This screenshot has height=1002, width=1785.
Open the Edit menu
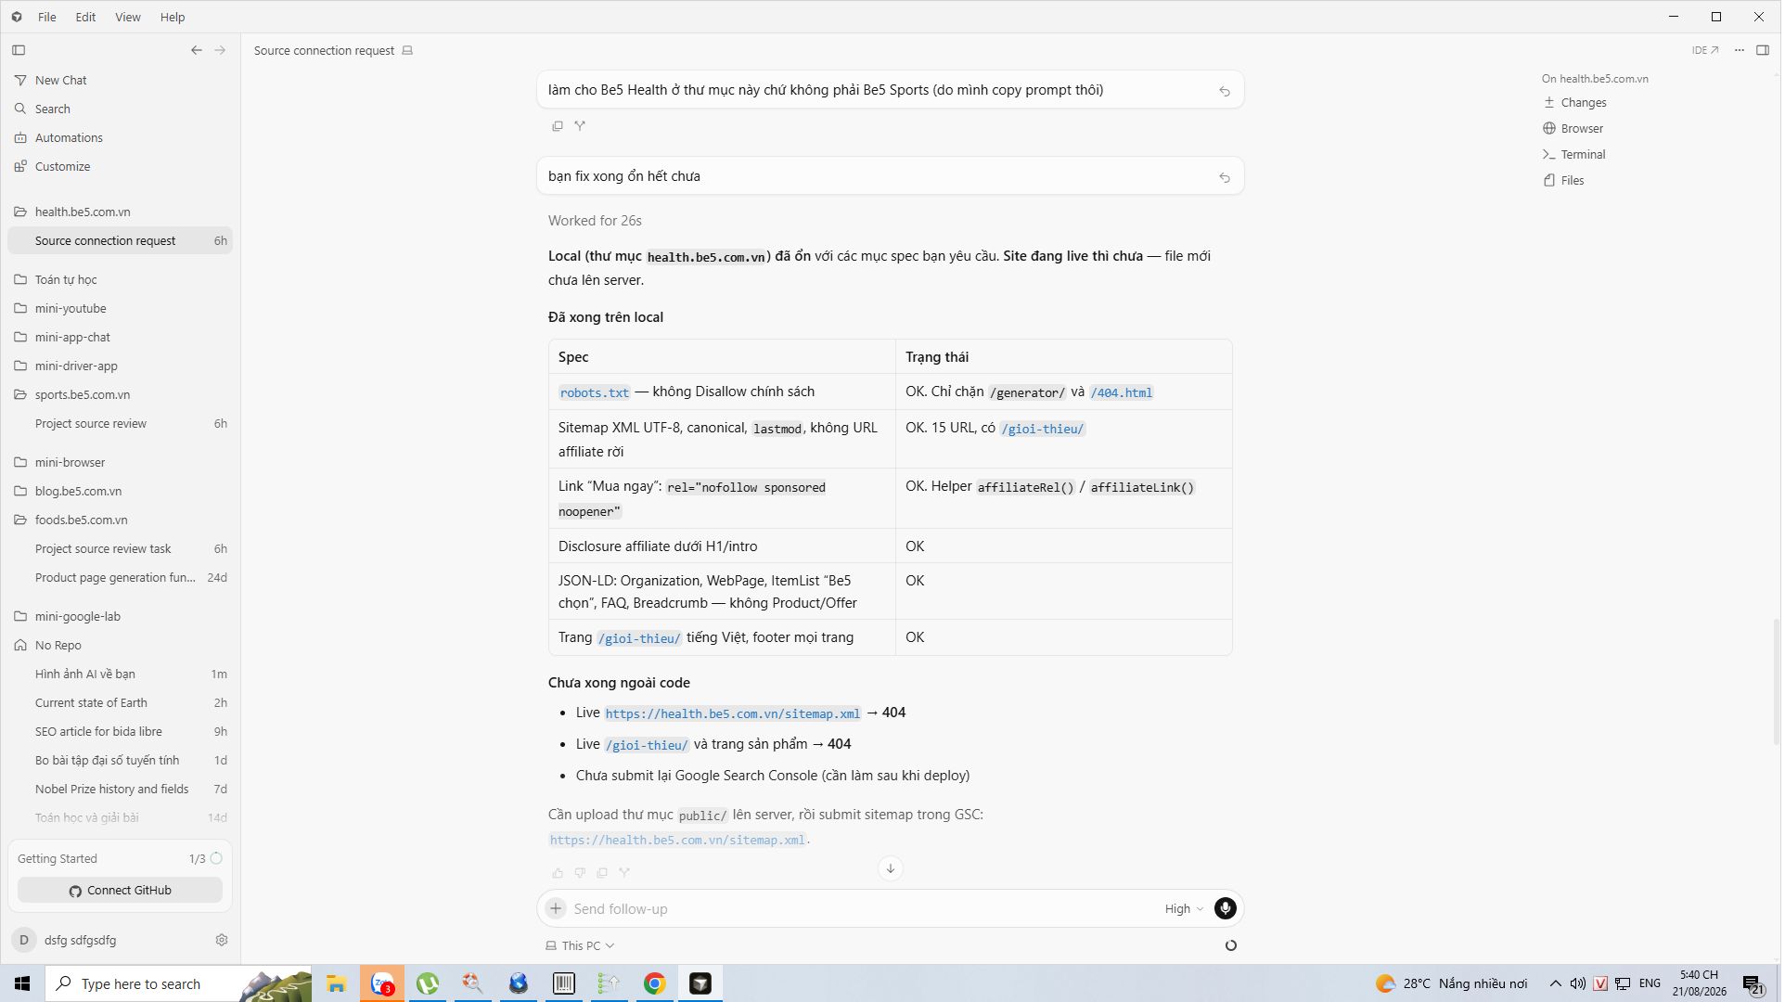85,17
